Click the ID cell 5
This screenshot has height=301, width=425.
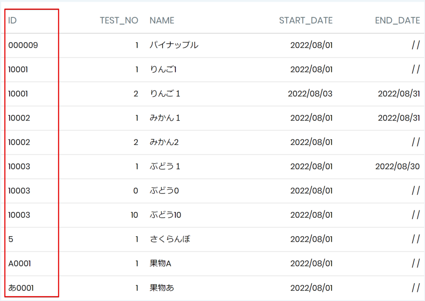tap(11, 239)
